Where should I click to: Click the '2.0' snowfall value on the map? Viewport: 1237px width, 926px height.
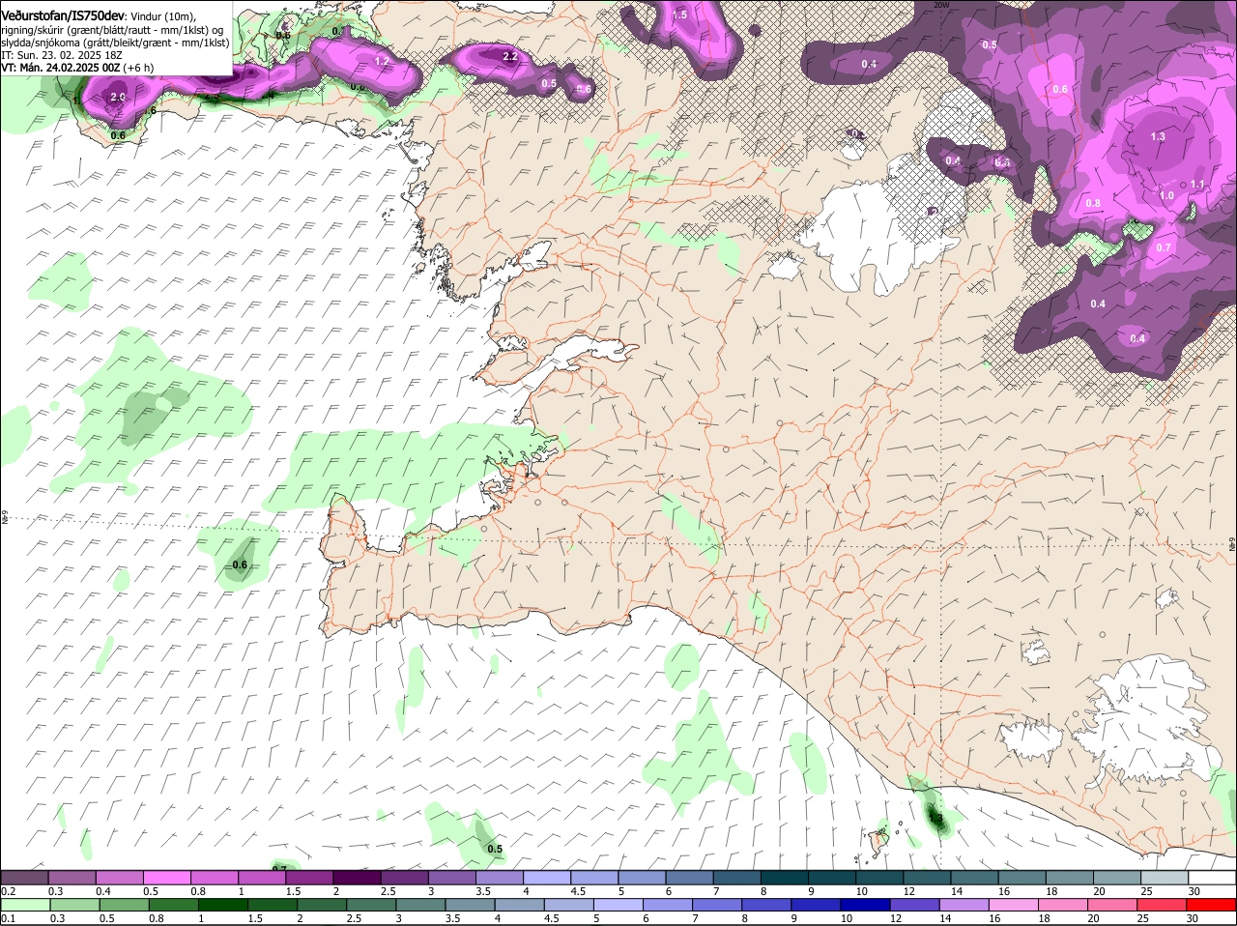point(118,98)
